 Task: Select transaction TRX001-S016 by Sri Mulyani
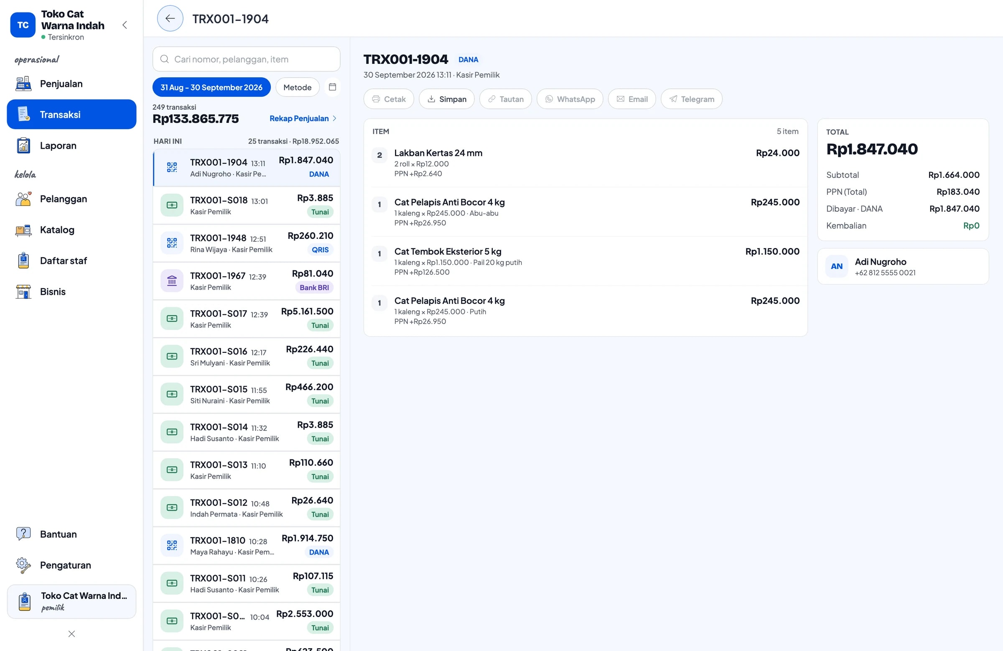pos(246,356)
